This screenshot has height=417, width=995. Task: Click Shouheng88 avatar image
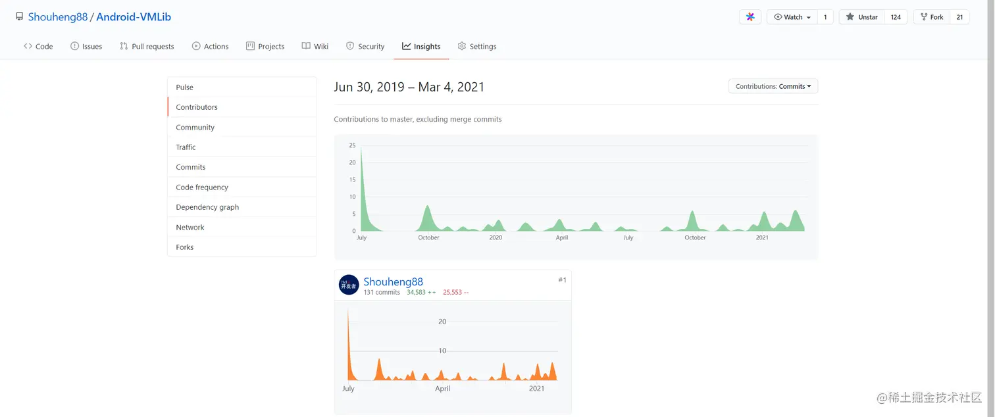click(349, 285)
